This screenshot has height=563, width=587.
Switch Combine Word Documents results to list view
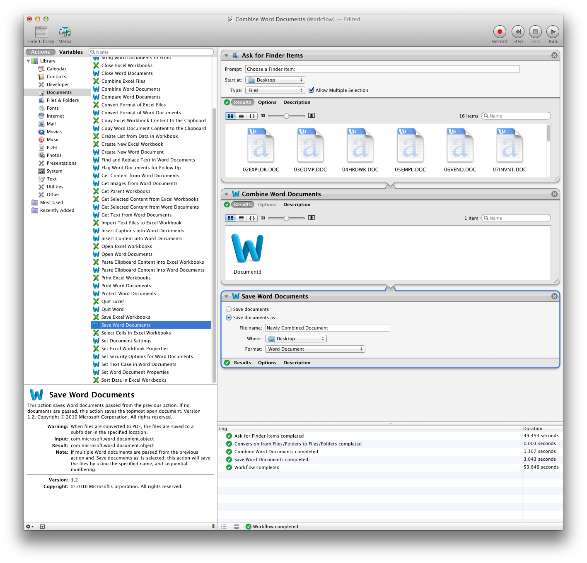[242, 218]
